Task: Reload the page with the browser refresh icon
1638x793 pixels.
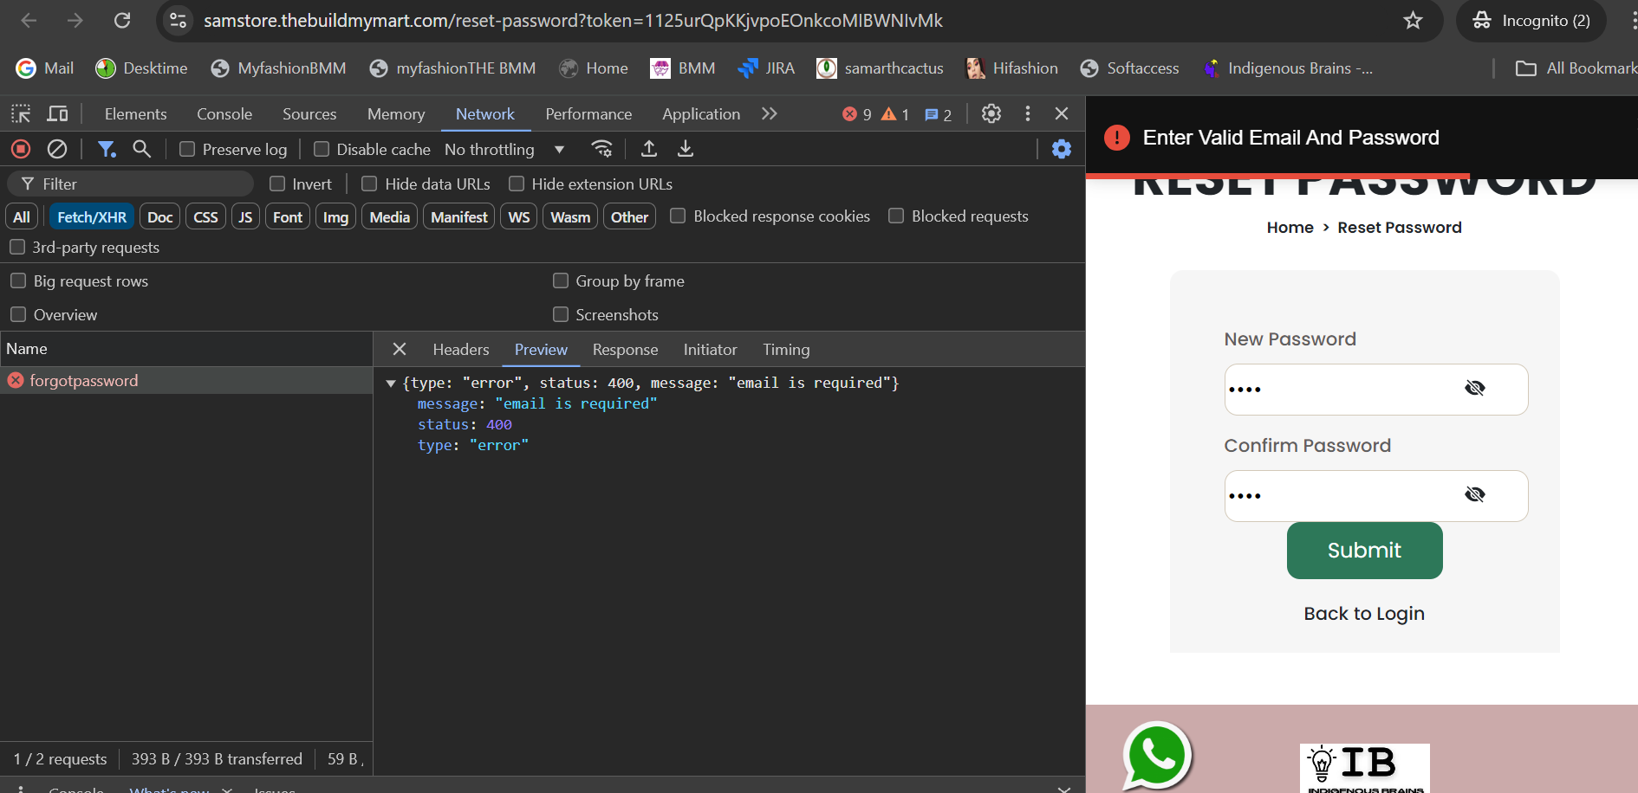Action: click(122, 20)
